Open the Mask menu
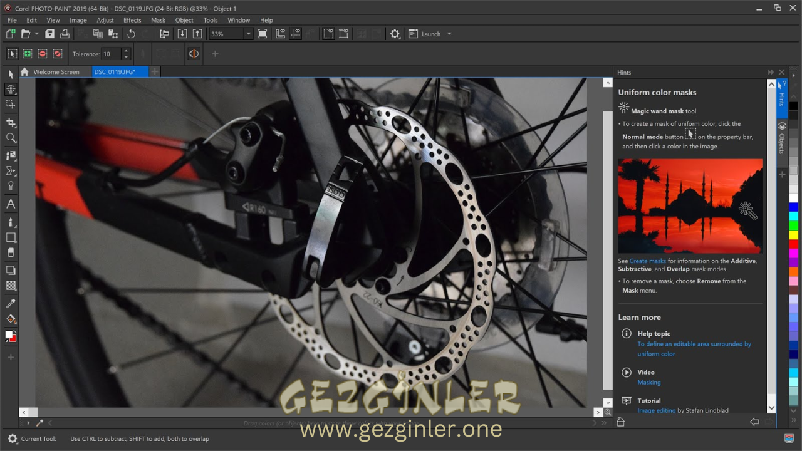Viewport: 802px width, 451px height. tap(159, 20)
